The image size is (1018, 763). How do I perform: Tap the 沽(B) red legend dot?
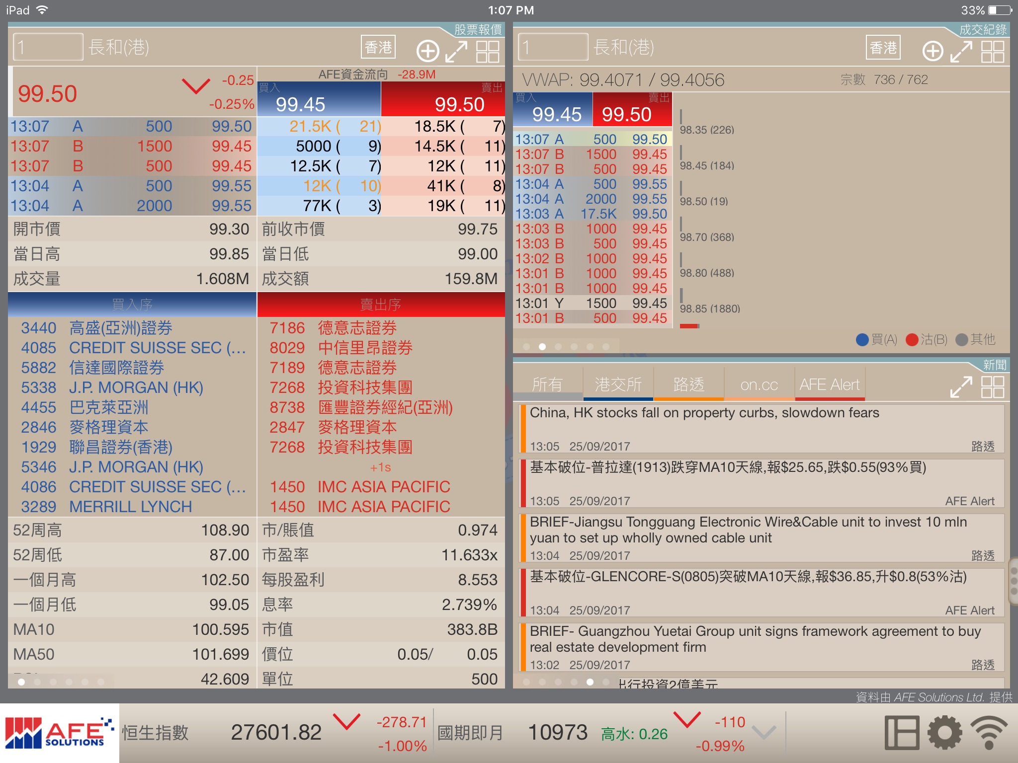coord(912,340)
